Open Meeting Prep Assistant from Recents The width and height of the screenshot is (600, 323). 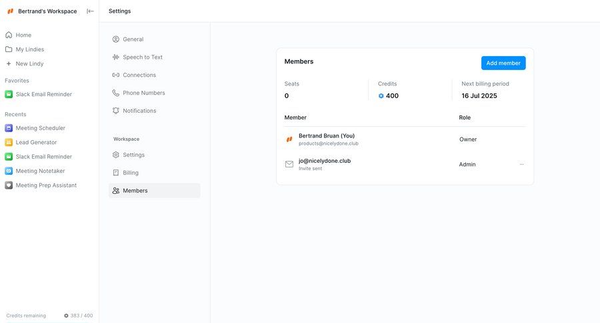pos(46,185)
